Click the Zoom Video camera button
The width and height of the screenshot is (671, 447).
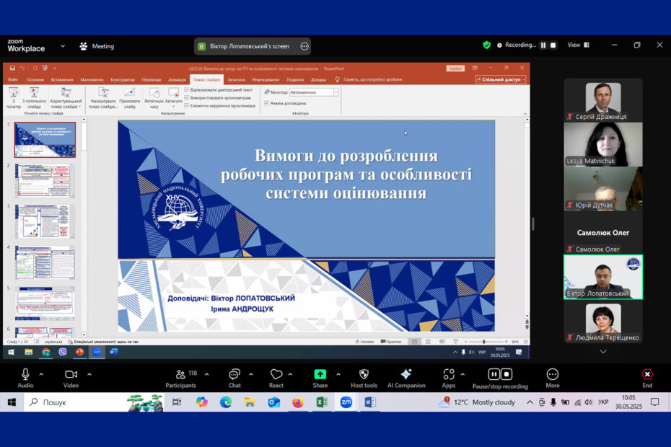click(x=71, y=378)
